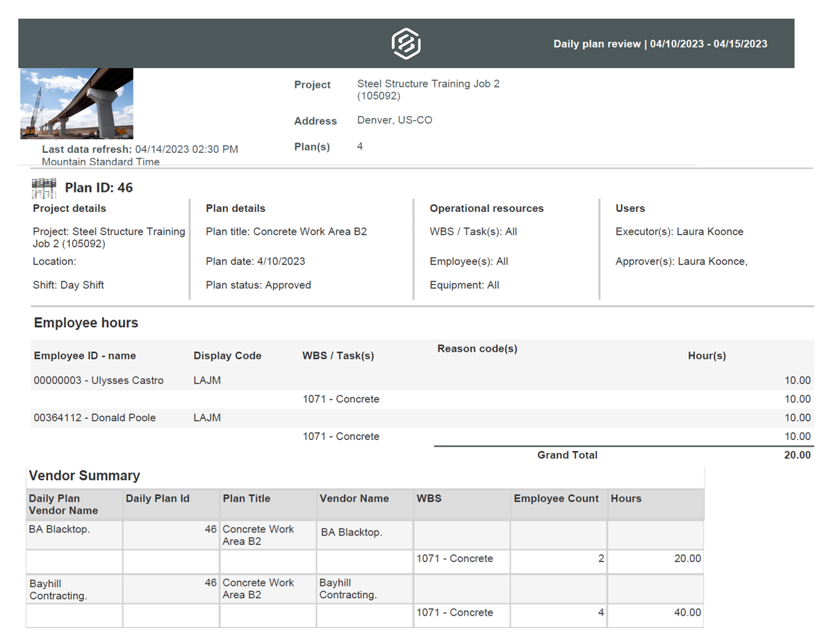Click the Employee Count column header
The height and width of the screenshot is (642, 838).
(x=556, y=499)
